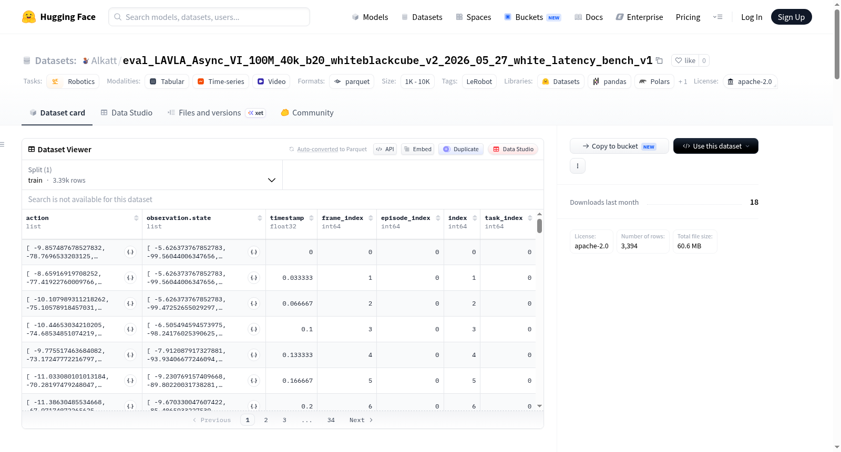Sort by the action column arrows
Viewport: 841px width, 452px height.
(136, 218)
